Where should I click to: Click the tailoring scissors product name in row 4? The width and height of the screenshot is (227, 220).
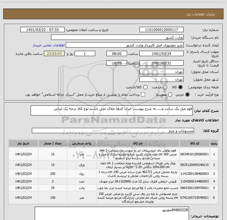pyautogui.click(x=138, y=181)
